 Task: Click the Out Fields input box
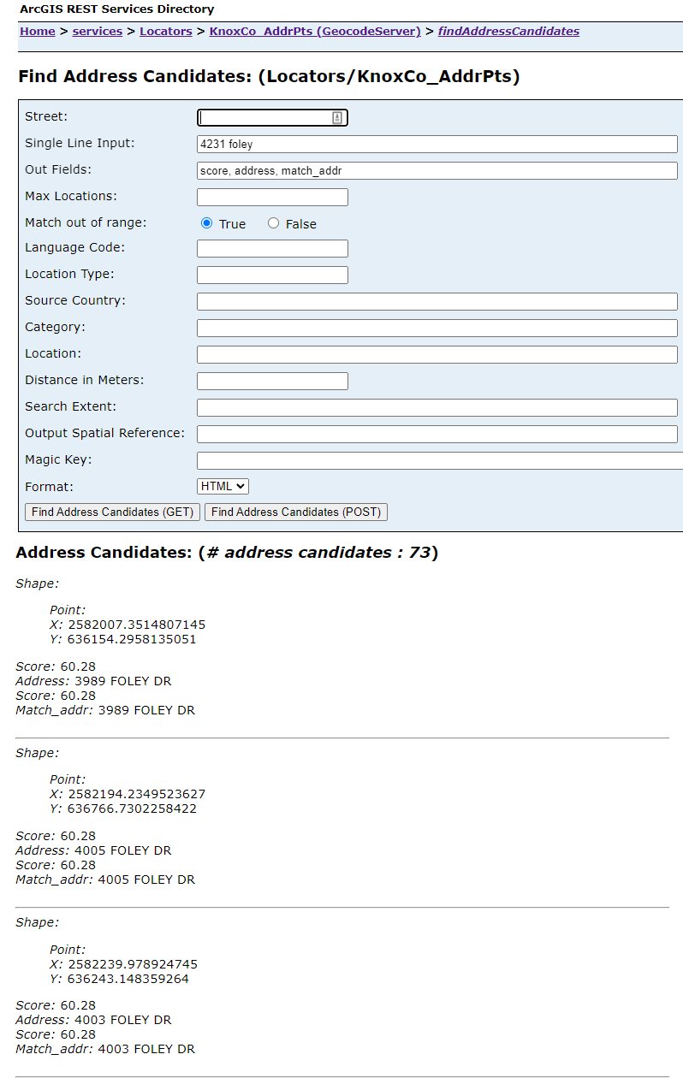tap(437, 171)
